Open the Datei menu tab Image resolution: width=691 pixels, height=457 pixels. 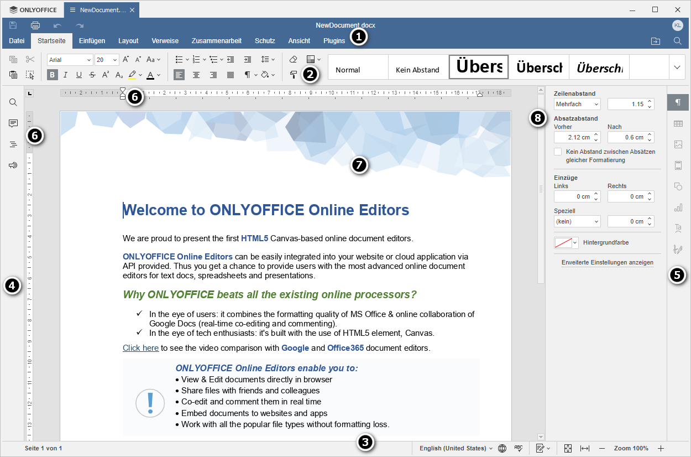pos(17,41)
